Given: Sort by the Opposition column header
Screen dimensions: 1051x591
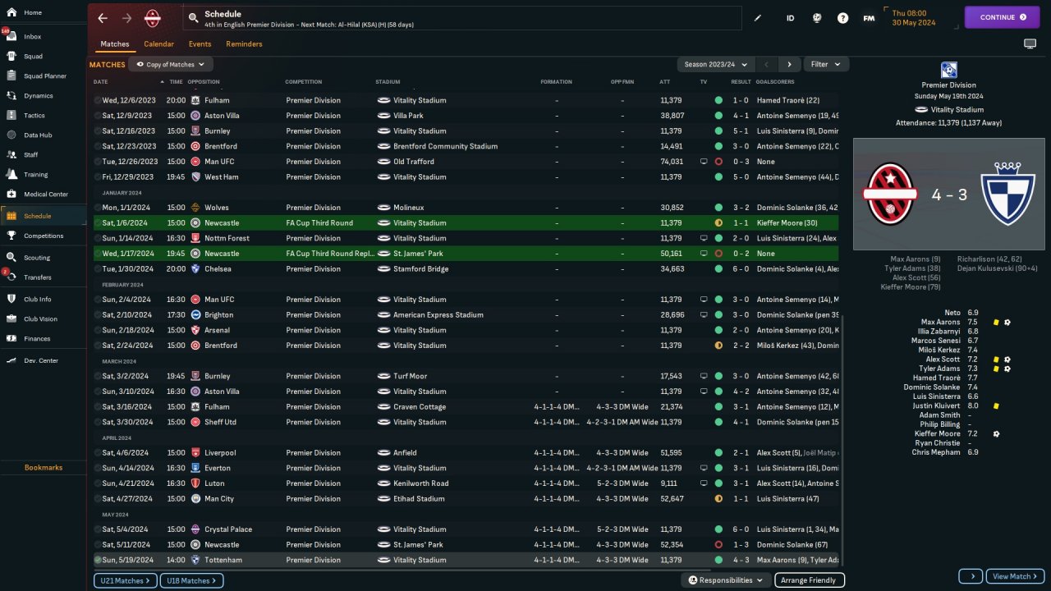Looking at the screenshot, I should click(204, 82).
